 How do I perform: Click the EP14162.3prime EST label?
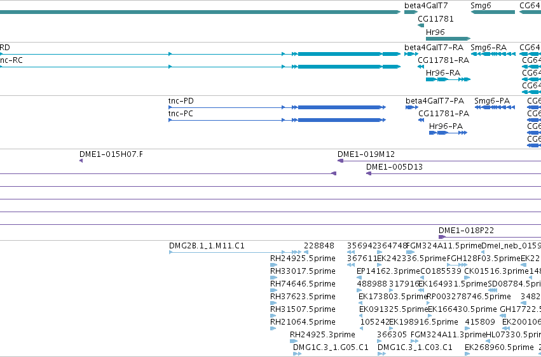[x=388, y=271]
